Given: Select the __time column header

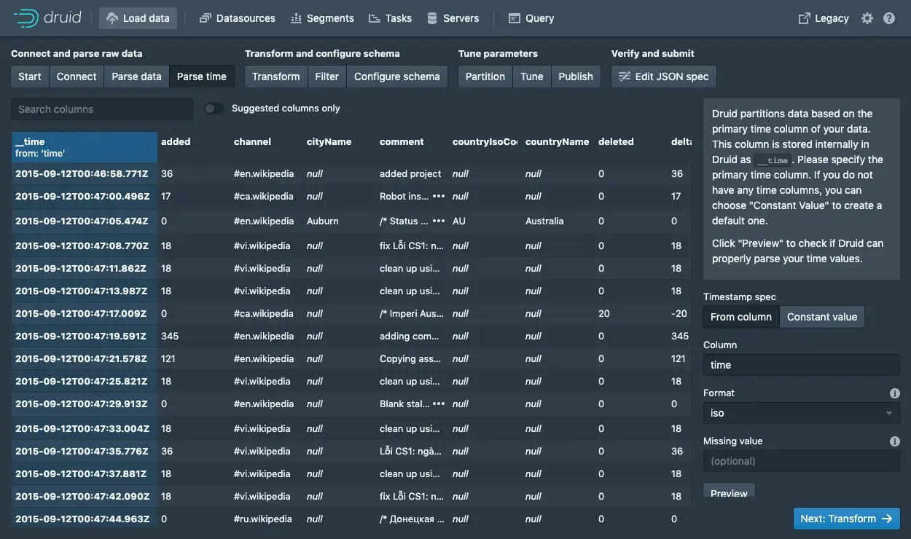Looking at the screenshot, I should click(85, 147).
